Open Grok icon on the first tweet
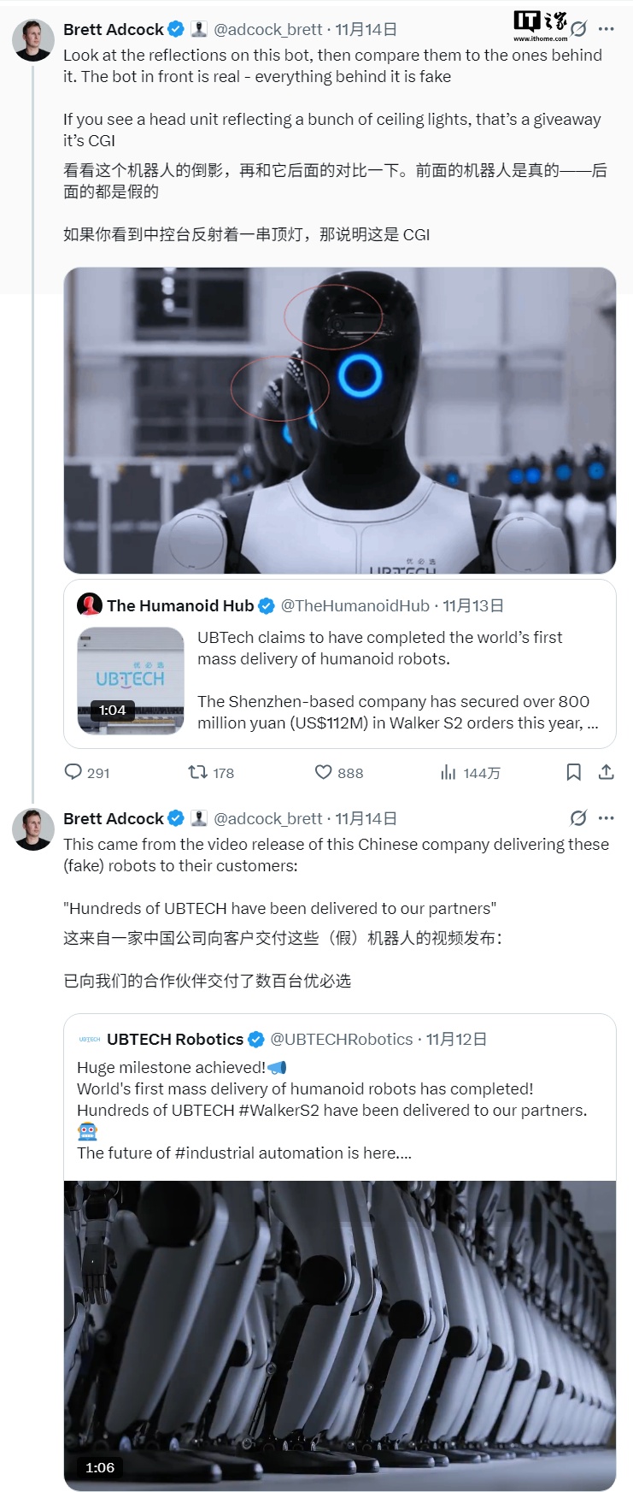 click(x=578, y=29)
